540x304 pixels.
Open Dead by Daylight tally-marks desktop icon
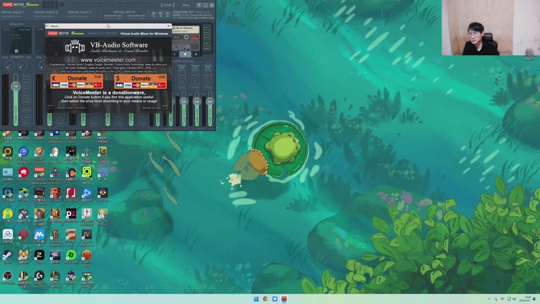(x=55, y=257)
